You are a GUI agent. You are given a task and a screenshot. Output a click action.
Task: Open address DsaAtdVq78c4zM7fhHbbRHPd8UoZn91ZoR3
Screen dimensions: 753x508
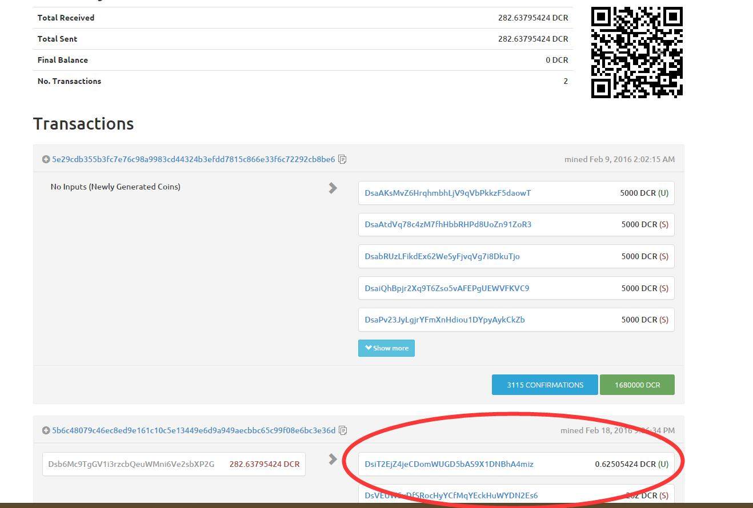tap(448, 224)
